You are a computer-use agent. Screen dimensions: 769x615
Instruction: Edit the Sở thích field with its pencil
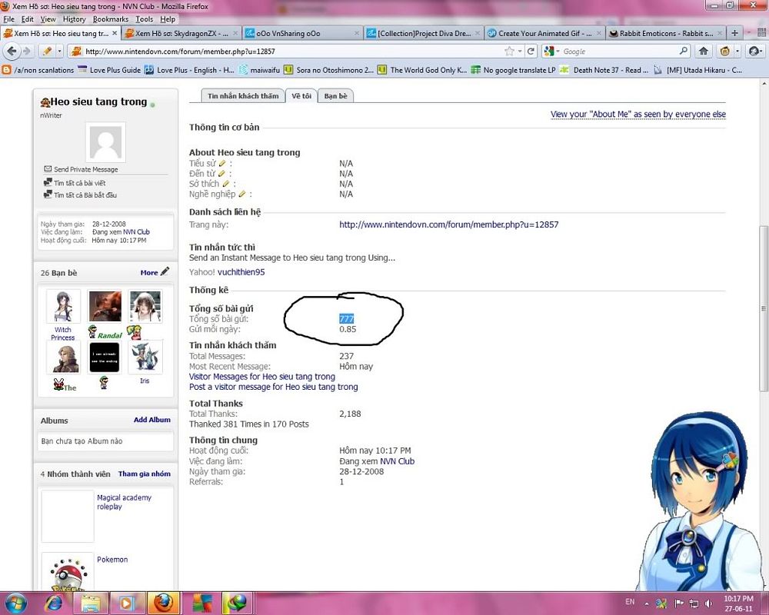pos(225,184)
